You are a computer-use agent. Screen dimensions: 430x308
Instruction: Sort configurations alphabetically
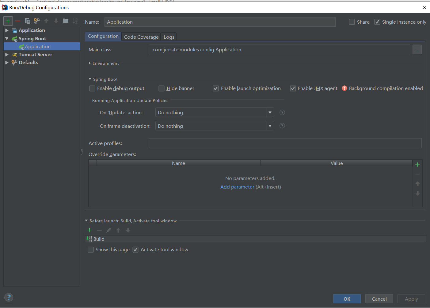click(x=75, y=21)
